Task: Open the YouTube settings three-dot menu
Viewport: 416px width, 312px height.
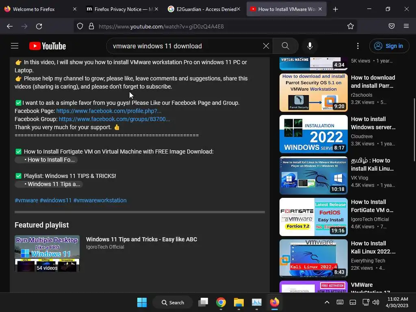Action: click(x=357, y=46)
